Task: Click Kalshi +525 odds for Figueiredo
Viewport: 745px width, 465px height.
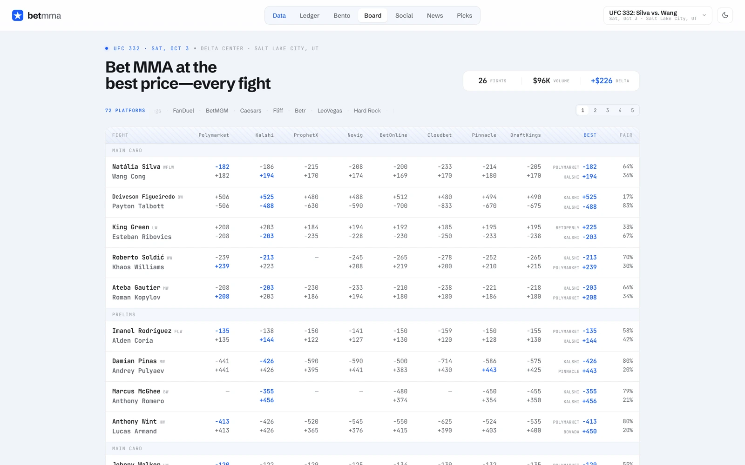Action: click(266, 197)
